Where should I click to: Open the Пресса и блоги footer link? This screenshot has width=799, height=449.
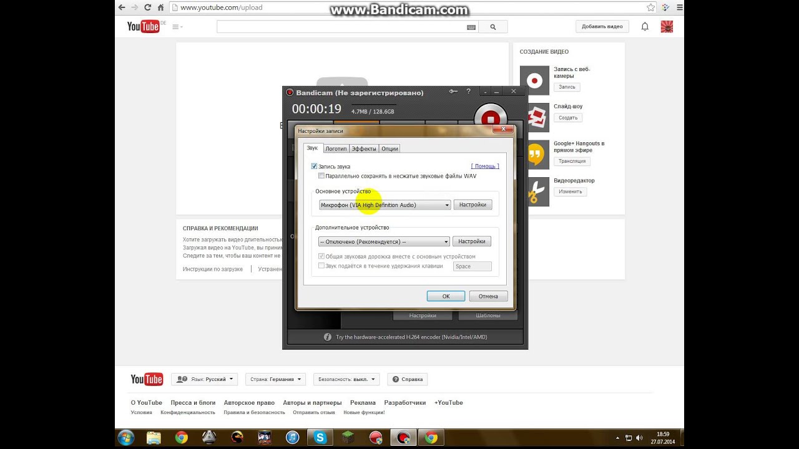pyautogui.click(x=193, y=403)
